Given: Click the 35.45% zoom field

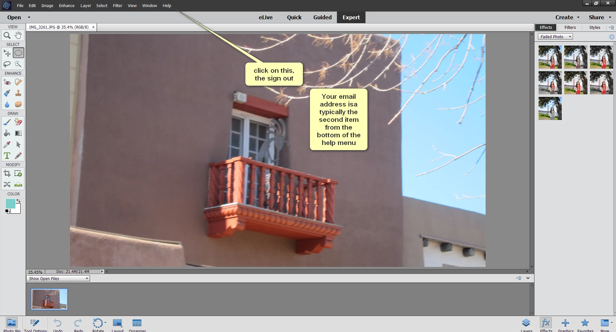Looking at the screenshot, I should (x=35, y=272).
